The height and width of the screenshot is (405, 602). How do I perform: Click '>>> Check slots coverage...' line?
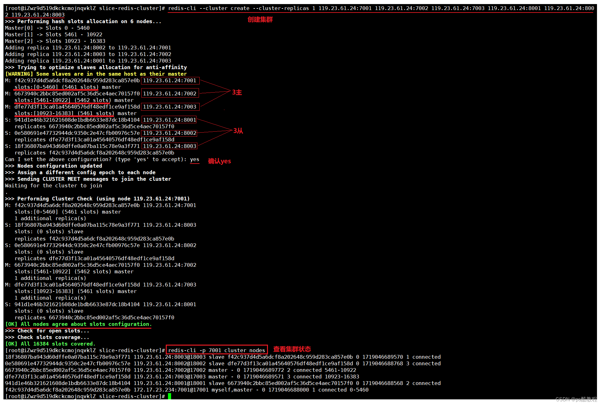(x=47, y=337)
